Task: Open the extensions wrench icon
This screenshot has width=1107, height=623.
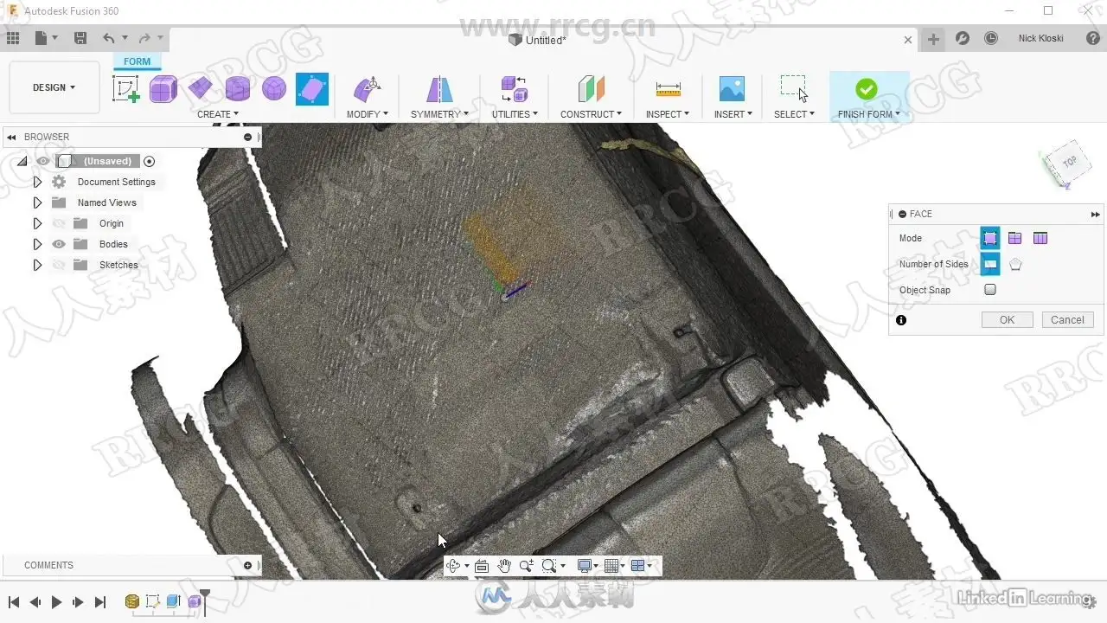Action: (x=963, y=38)
